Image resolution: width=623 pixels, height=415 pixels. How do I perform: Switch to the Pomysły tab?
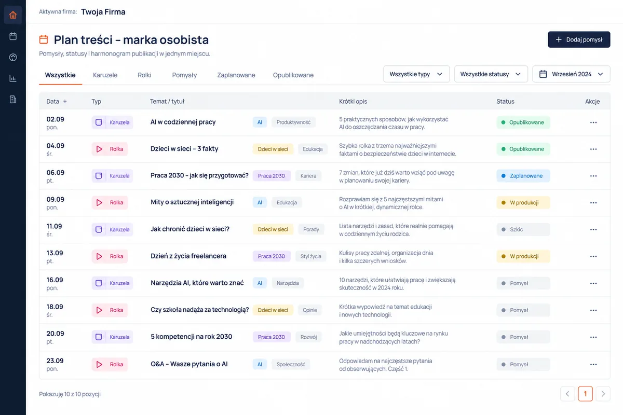coord(184,75)
